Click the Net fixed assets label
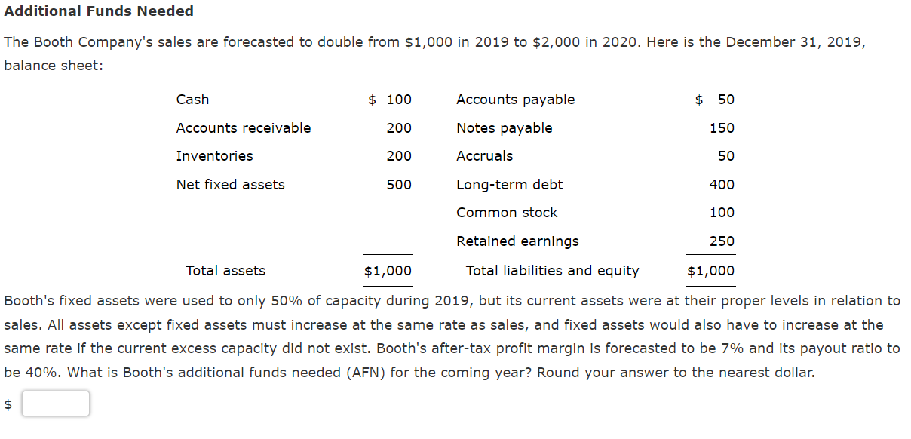Screen dimensions: 911x439 tap(230, 184)
